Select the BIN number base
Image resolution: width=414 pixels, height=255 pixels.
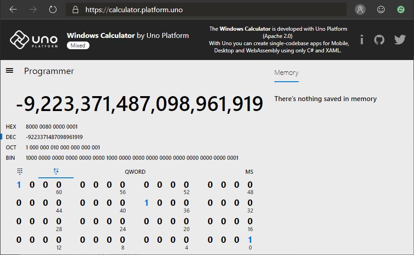pos(10,158)
